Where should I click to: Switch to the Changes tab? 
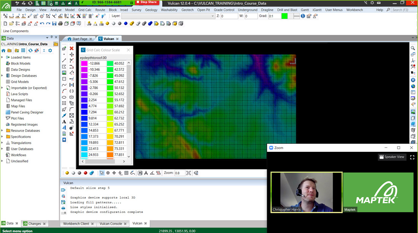tap(34, 224)
